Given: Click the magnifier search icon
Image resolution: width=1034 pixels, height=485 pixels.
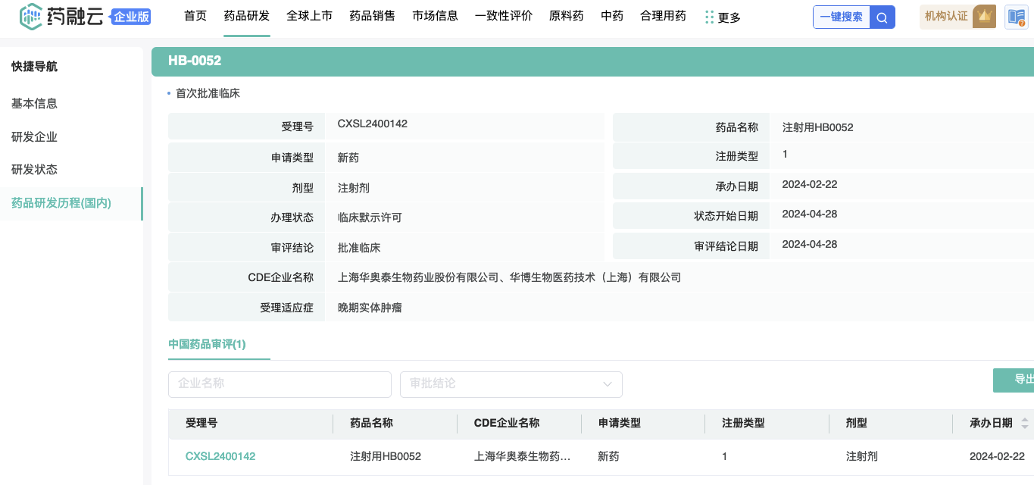Looking at the screenshot, I should 882,17.
